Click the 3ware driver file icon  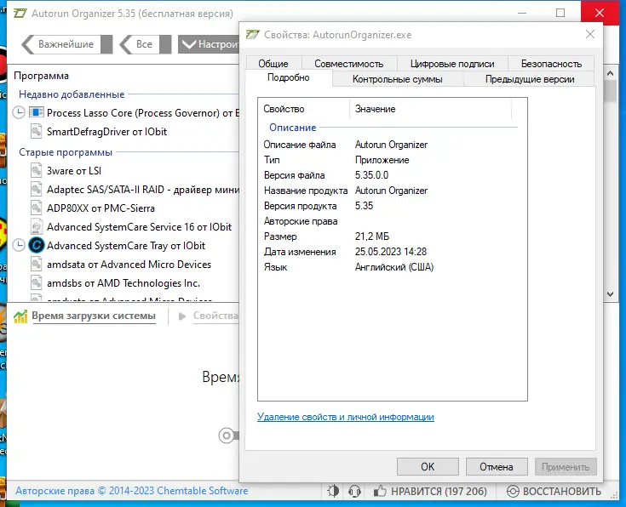pos(37,171)
